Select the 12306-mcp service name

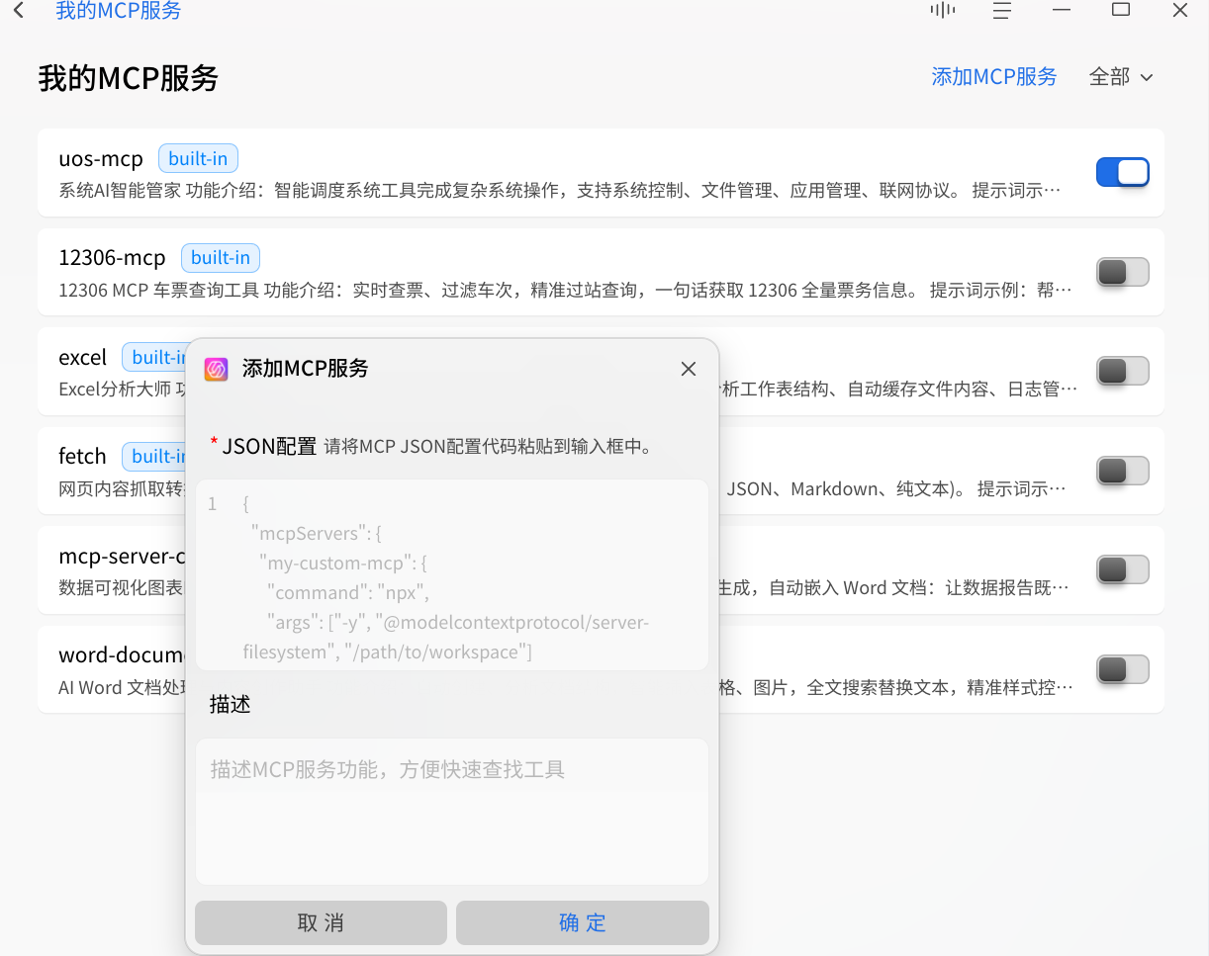click(112, 258)
